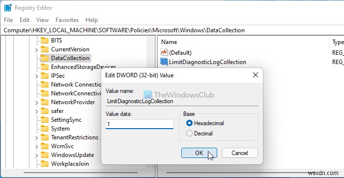The image size is (344, 178).
Task: Select the SettingSync key label
Action: click(66, 120)
